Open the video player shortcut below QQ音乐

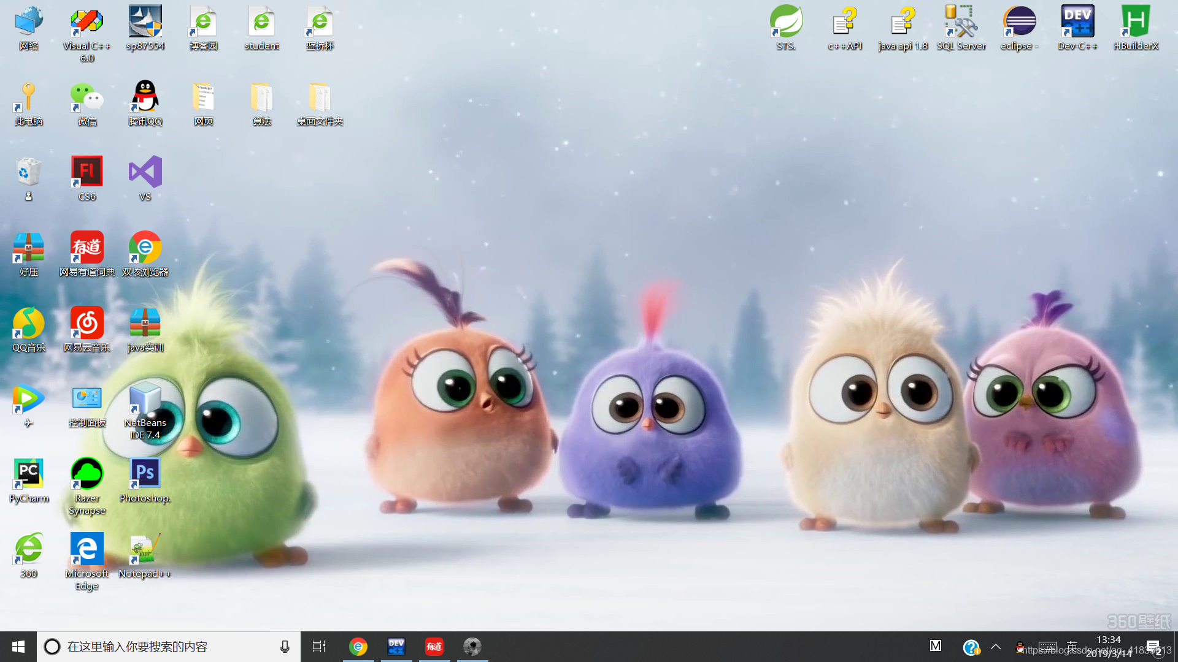pos(29,406)
